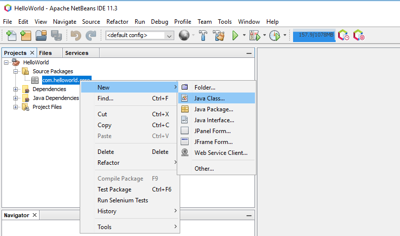Image resolution: width=400 pixels, height=236 pixels.
Task: Open the Window menu
Action: pyautogui.click(x=249, y=22)
